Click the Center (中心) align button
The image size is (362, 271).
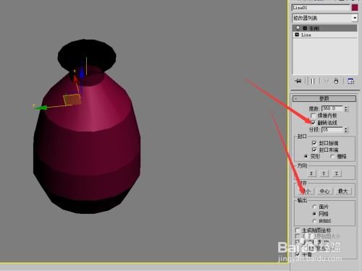click(x=324, y=192)
